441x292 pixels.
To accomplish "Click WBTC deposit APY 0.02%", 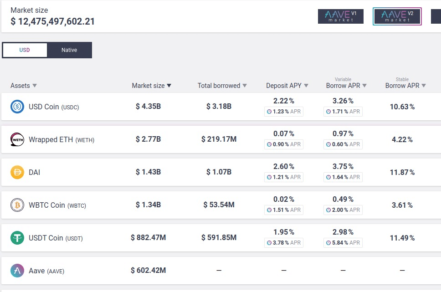I will point(284,199).
